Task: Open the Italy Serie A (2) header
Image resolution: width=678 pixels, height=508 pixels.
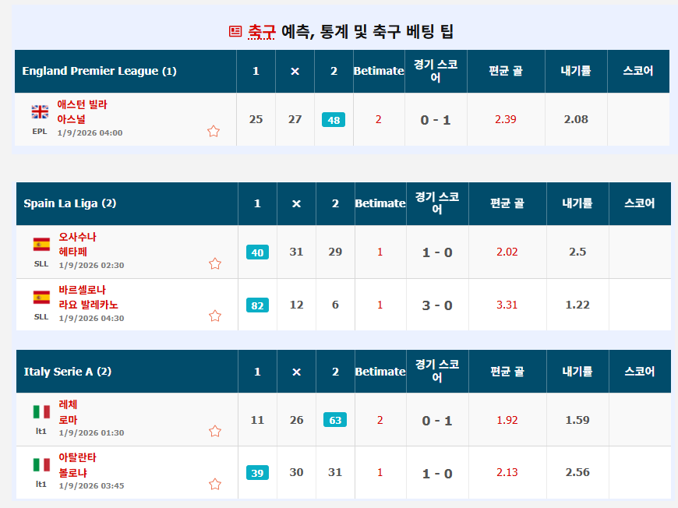Action: point(68,372)
